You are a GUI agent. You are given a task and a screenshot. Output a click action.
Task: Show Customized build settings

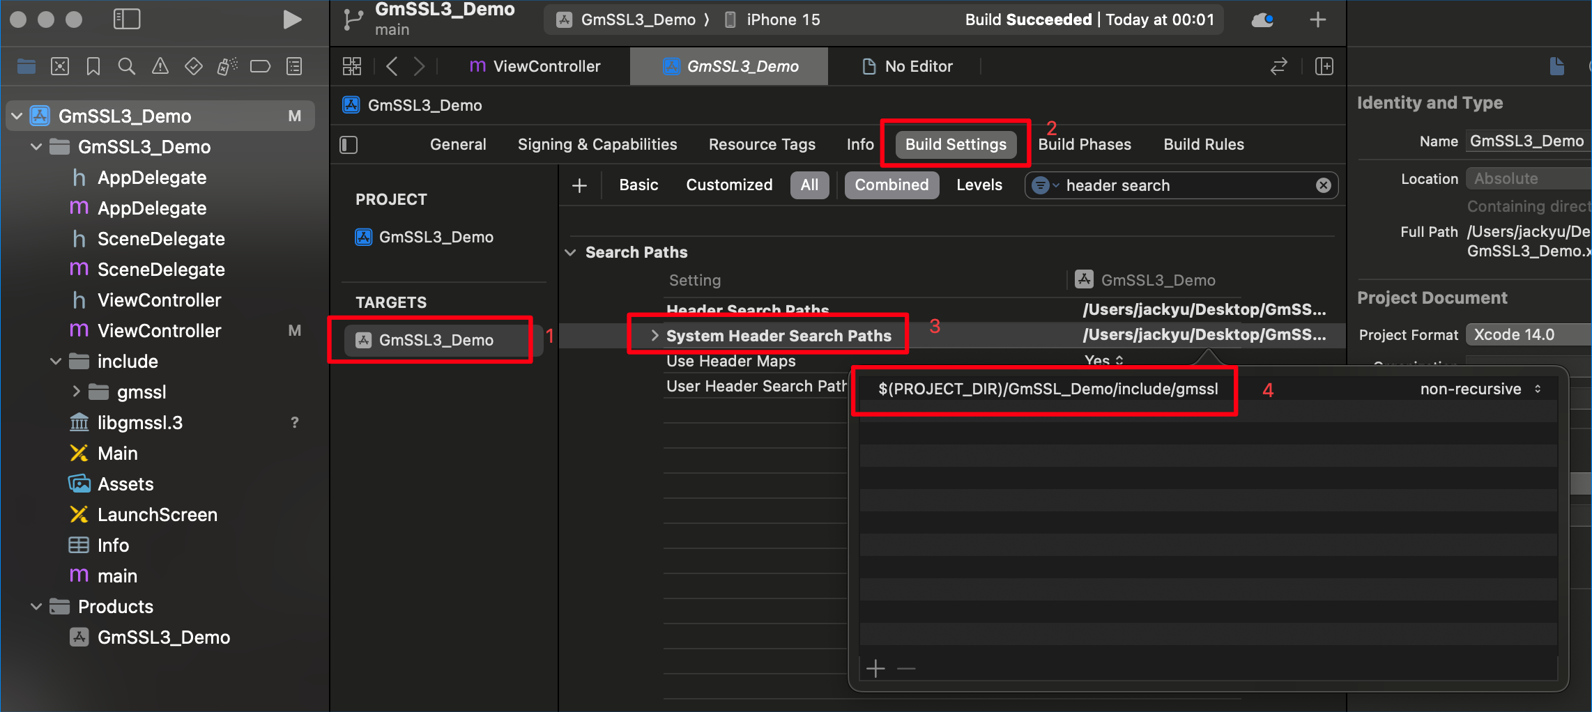[x=729, y=185]
